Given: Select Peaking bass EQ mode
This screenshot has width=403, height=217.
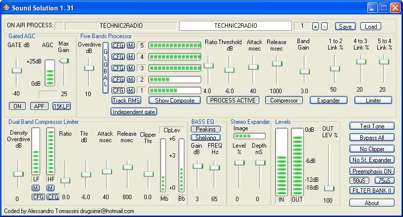Looking at the screenshot, I should click(x=206, y=129).
